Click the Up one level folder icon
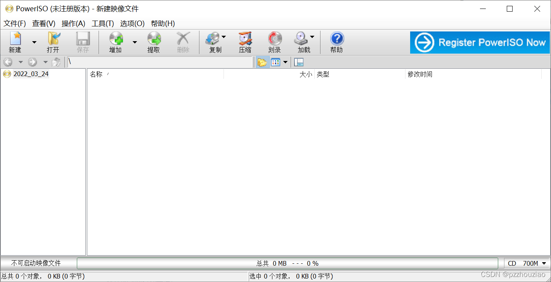The width and height of the screenshot is (551, 282). click(x=57, y=62)
